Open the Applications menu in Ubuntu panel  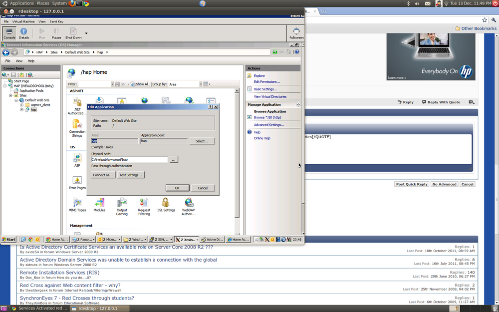21,3
